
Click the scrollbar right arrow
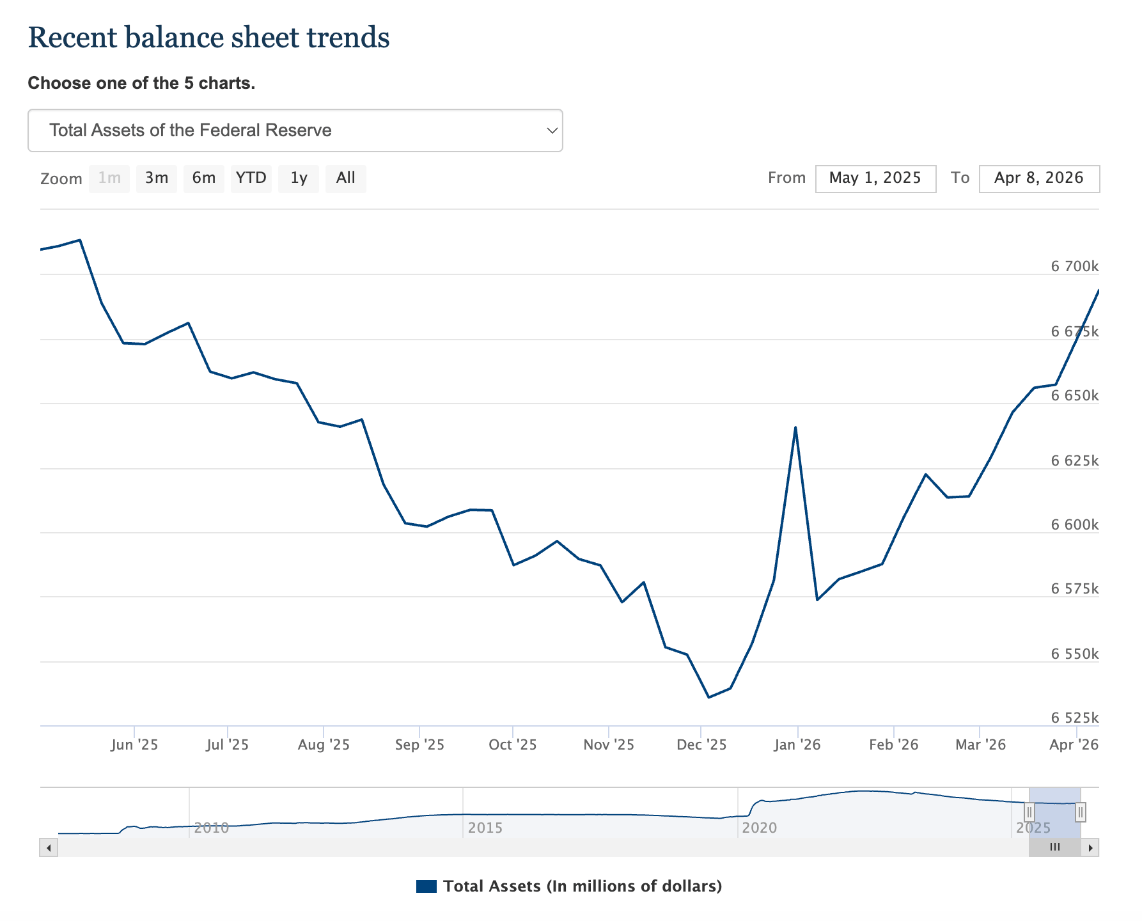pos(1090,848)
